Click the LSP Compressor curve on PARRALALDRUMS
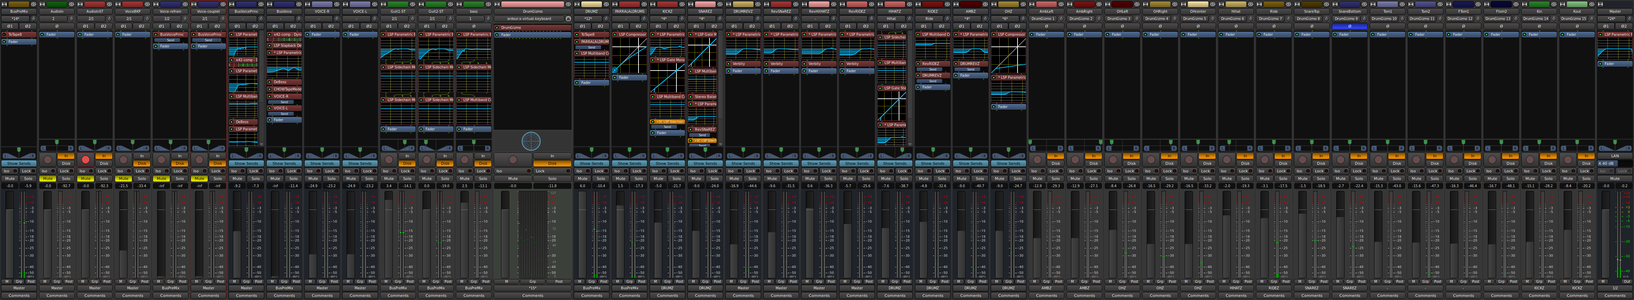The image size is (1634, 300). click(629, 55)
